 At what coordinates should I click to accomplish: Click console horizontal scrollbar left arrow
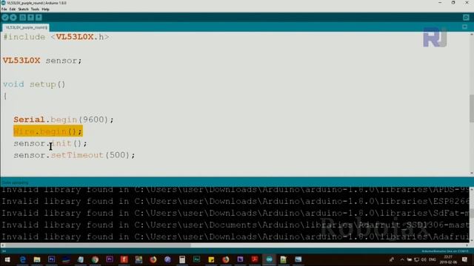click(3, 245)
